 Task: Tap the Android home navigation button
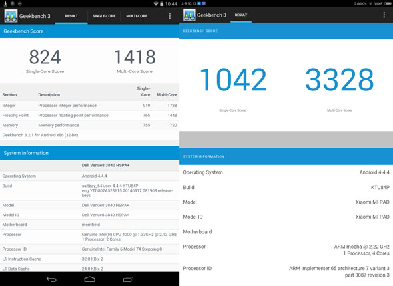[89, 279]
